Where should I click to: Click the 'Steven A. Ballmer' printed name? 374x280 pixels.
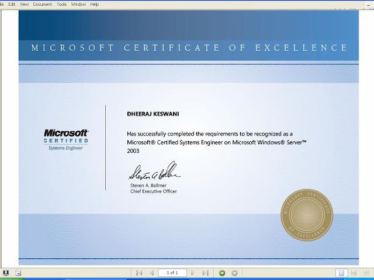coord(148,185)
